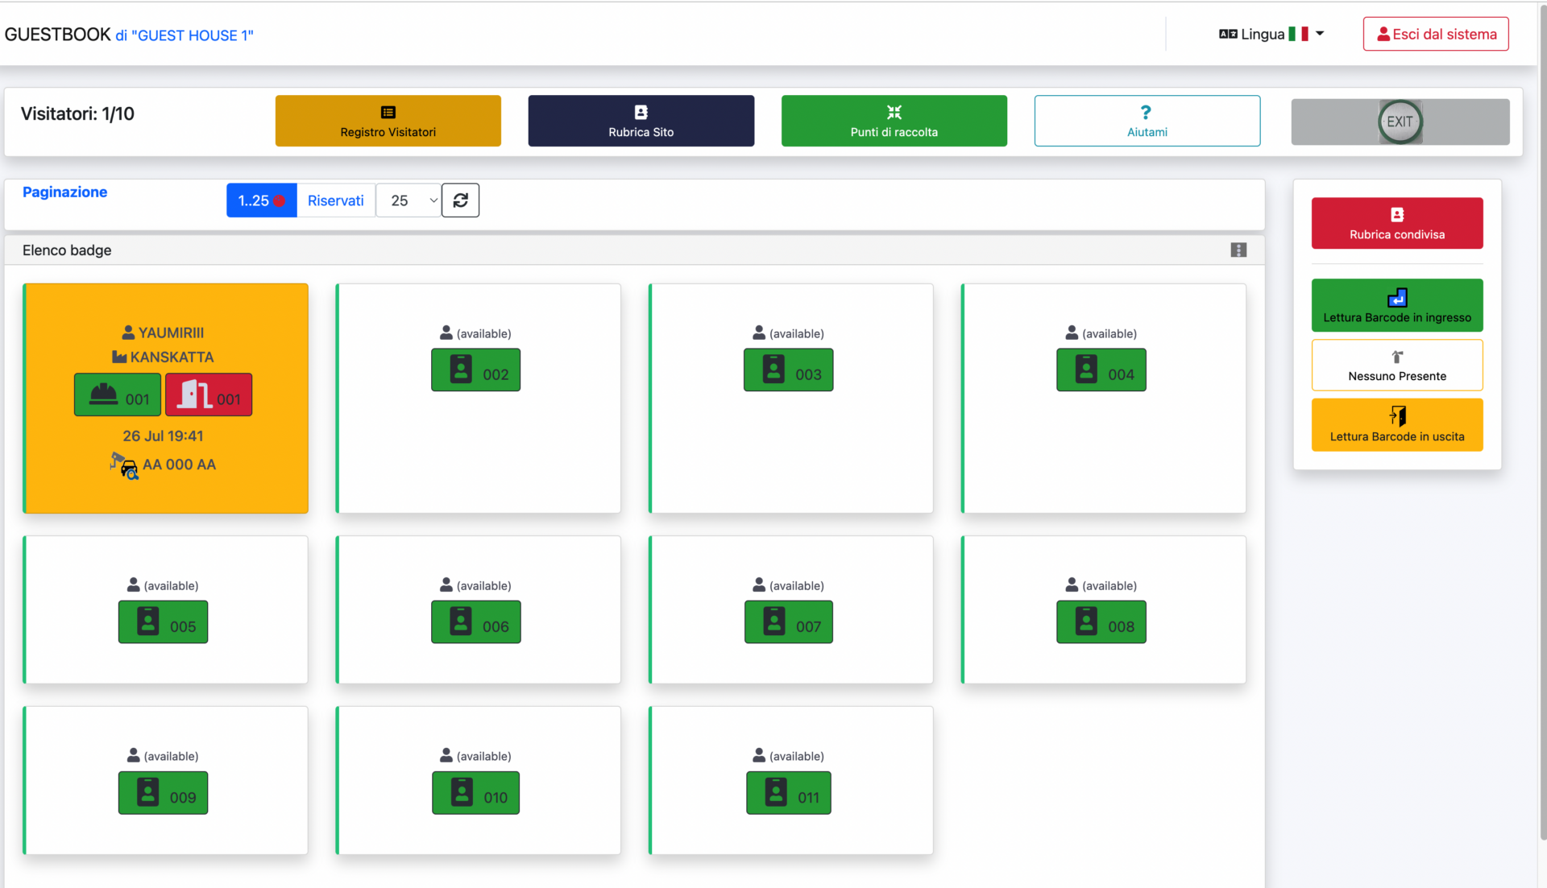The width and height of the screenshot is (1547, 888).
Task: Start Lettura Barcode in ingresso
Action: 1396,305
